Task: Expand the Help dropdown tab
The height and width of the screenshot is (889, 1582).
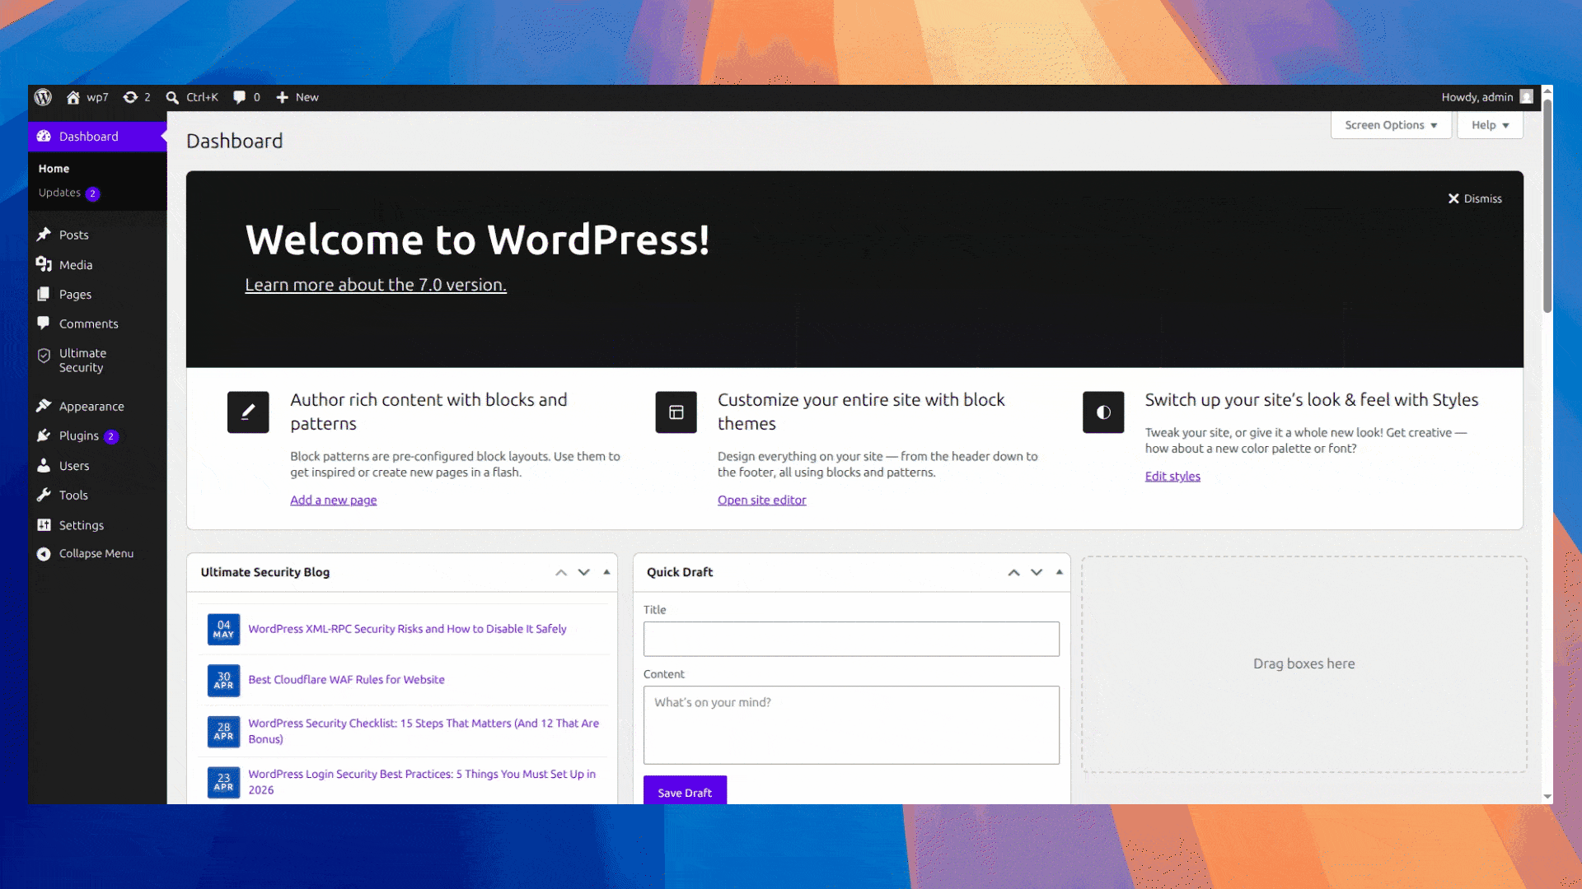Action: click(x=1490, y=125)
